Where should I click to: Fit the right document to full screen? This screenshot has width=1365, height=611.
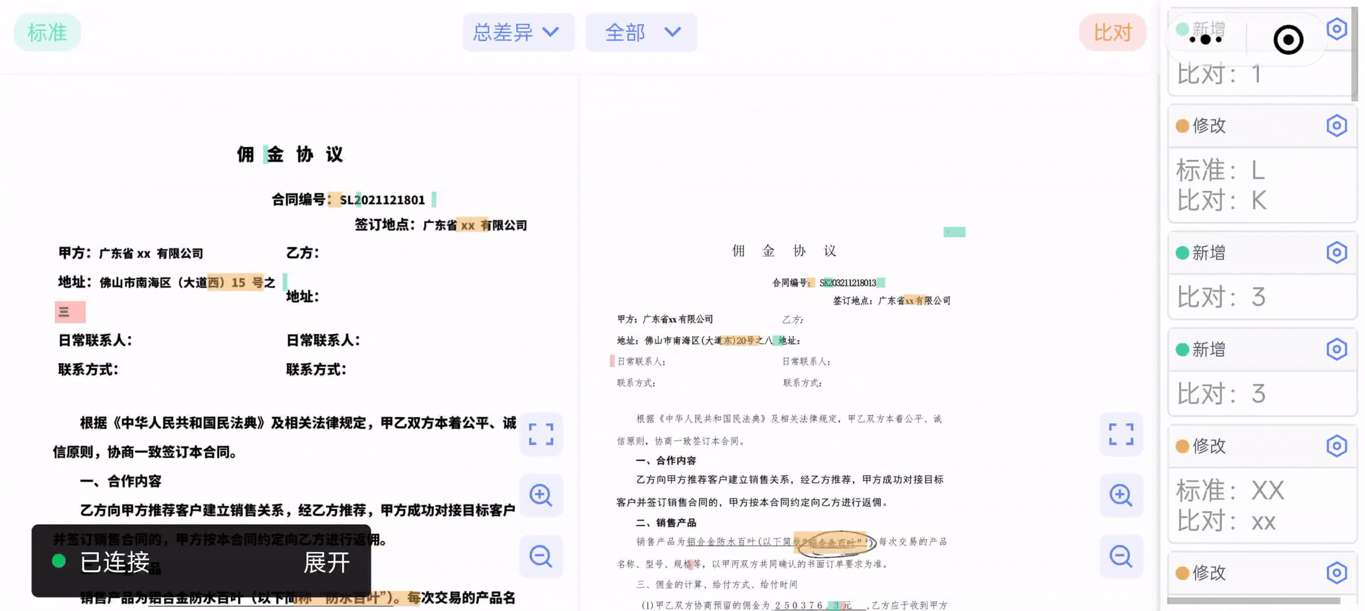tap(1121, 435)
